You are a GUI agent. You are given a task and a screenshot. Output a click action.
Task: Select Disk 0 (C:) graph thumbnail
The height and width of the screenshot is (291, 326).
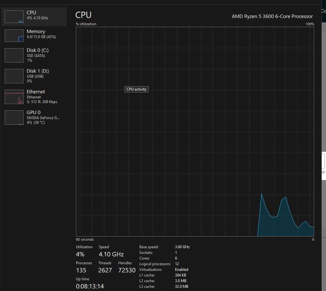click(14, 55)
